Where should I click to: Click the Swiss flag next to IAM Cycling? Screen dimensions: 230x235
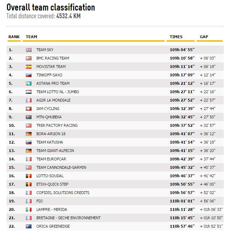[x=29, y=109]
